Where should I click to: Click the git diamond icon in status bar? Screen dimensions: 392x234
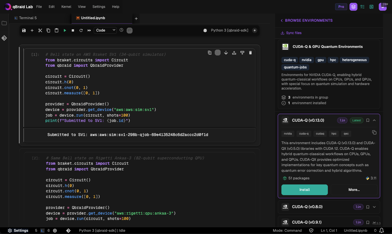68,231
